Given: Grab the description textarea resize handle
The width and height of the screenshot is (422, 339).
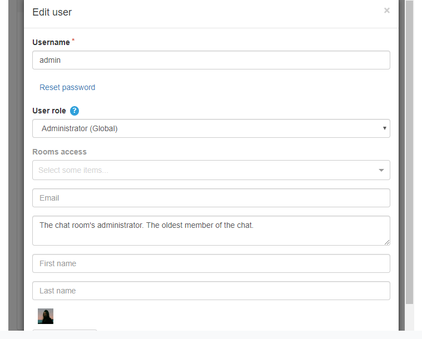Looking at the screenshot, I should (x=387, y=242).
